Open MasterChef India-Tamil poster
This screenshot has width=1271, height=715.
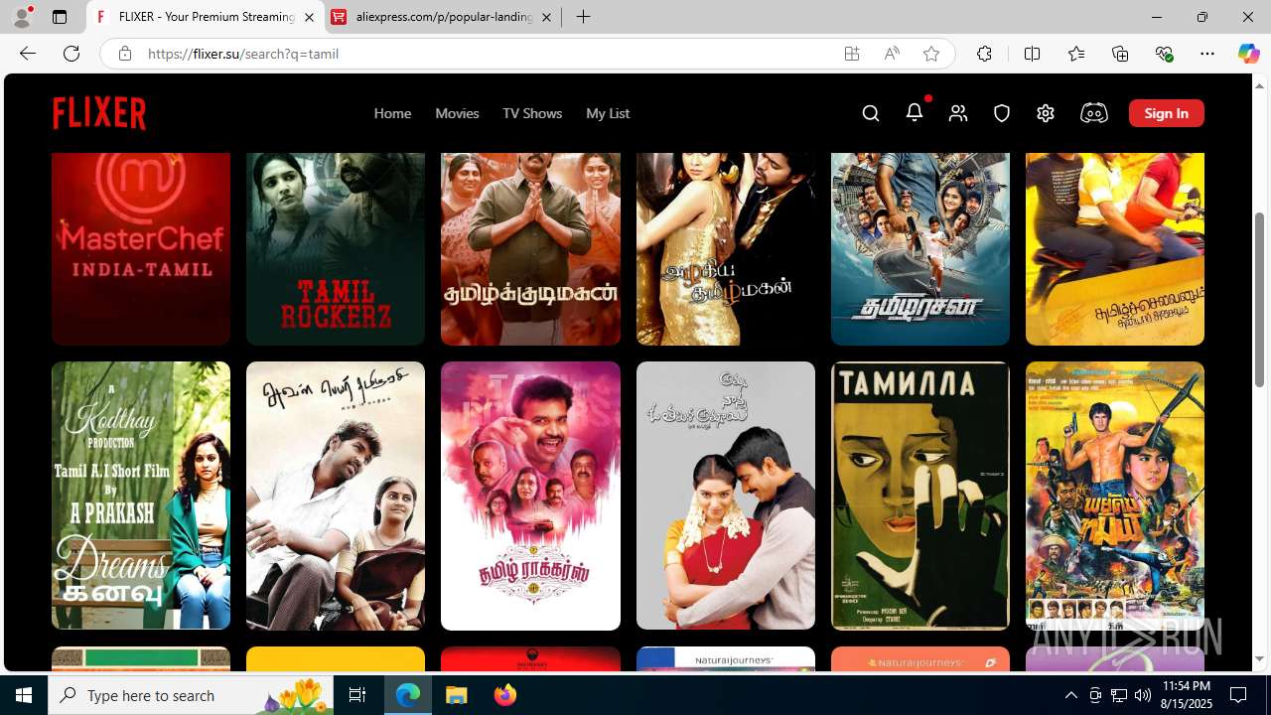click(141, 248)
